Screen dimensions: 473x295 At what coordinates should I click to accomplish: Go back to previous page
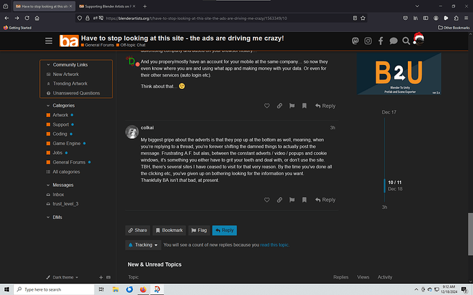click(x=7, y=18)
